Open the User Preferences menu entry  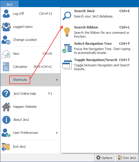point(31,133)
